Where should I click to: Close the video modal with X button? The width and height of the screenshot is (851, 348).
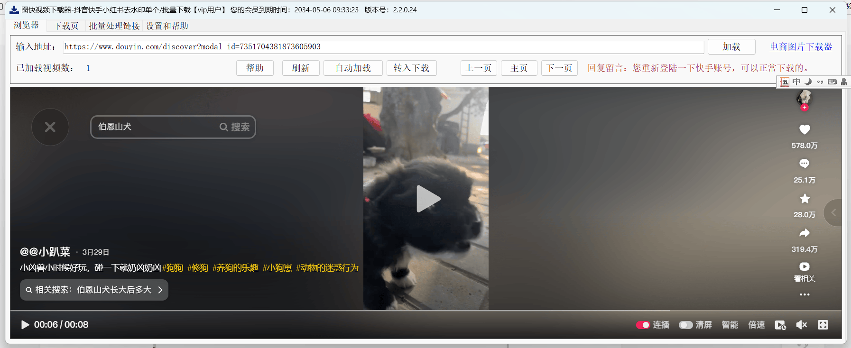[x=50, y=127]
